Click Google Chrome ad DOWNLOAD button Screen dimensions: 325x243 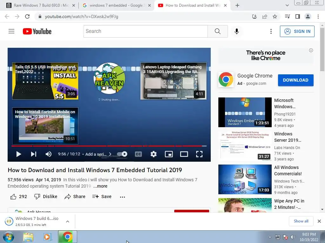295,80
